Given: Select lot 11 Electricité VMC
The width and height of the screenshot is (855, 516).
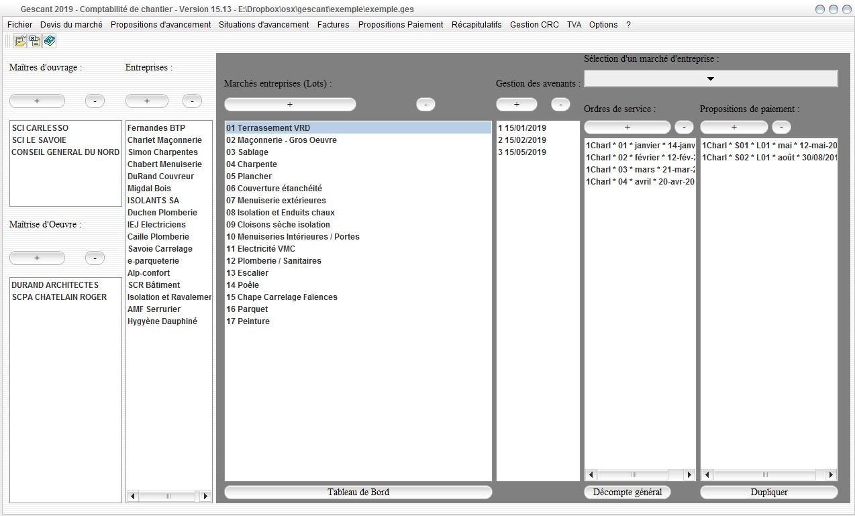Looking at the screenshot, I should coord(358,249).
